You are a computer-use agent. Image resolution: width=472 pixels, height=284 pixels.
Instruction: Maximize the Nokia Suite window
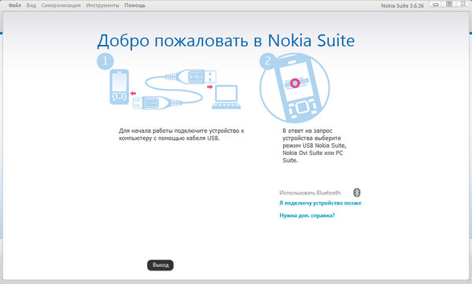(449, 4)
